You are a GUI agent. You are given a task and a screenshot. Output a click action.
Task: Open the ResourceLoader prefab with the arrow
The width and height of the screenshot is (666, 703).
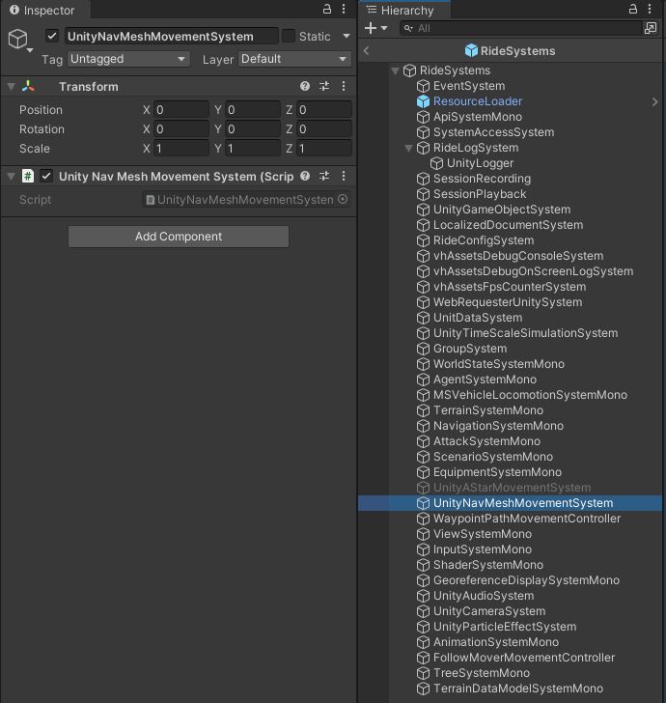[x=654, y=101]
